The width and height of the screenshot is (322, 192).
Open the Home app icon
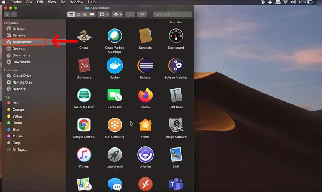point(145,125)
